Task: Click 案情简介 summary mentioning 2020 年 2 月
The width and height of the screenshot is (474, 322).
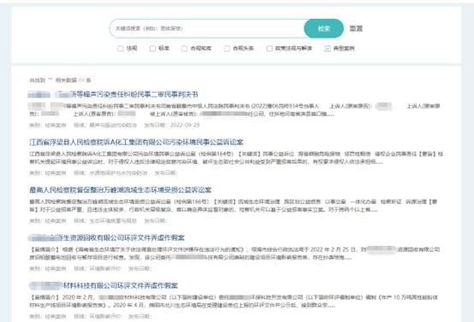Action: (x=234, y=302)
